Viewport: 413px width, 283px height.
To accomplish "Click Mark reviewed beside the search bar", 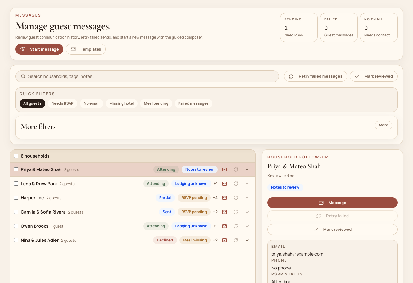I will coord(374,76).
